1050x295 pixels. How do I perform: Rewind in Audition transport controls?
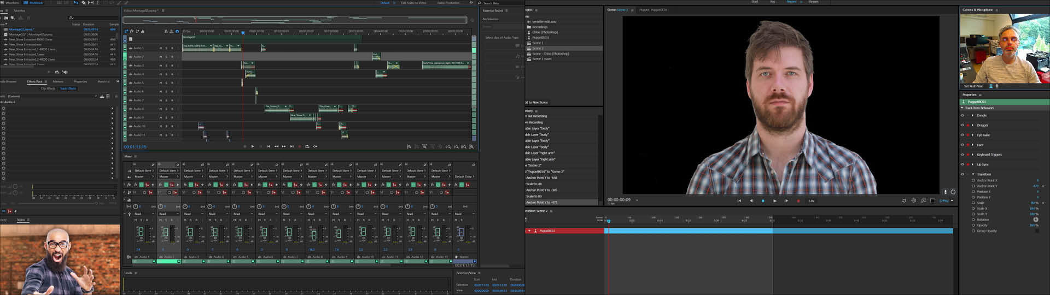click(x=276, y=146)
